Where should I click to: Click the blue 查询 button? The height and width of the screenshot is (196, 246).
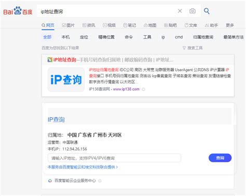[x=220, y=158]
